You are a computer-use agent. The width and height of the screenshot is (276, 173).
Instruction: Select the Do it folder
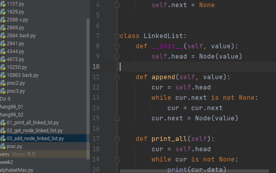point(5,99)
